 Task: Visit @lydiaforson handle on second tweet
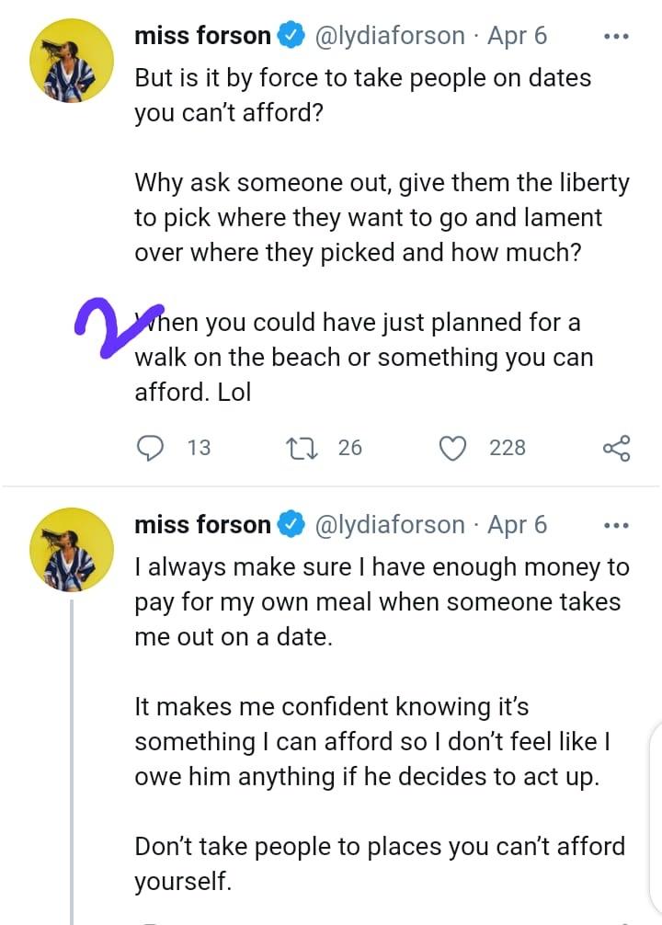[391, 525]
